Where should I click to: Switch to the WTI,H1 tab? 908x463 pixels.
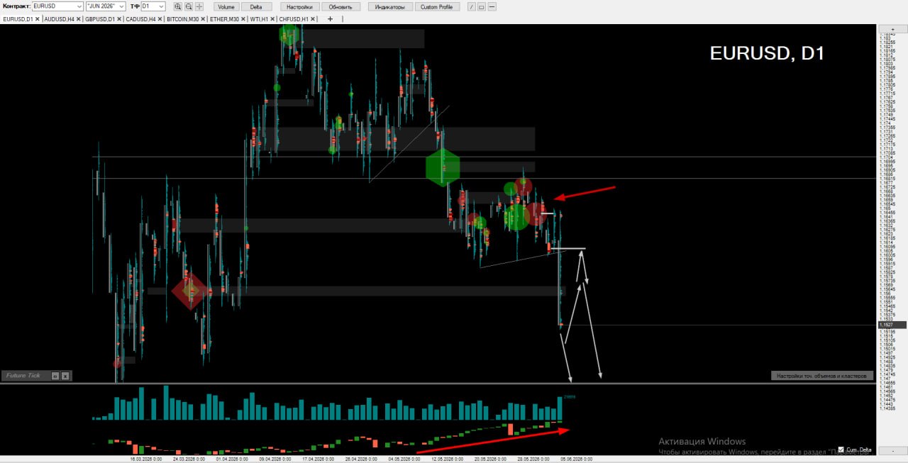click(260, 19)
